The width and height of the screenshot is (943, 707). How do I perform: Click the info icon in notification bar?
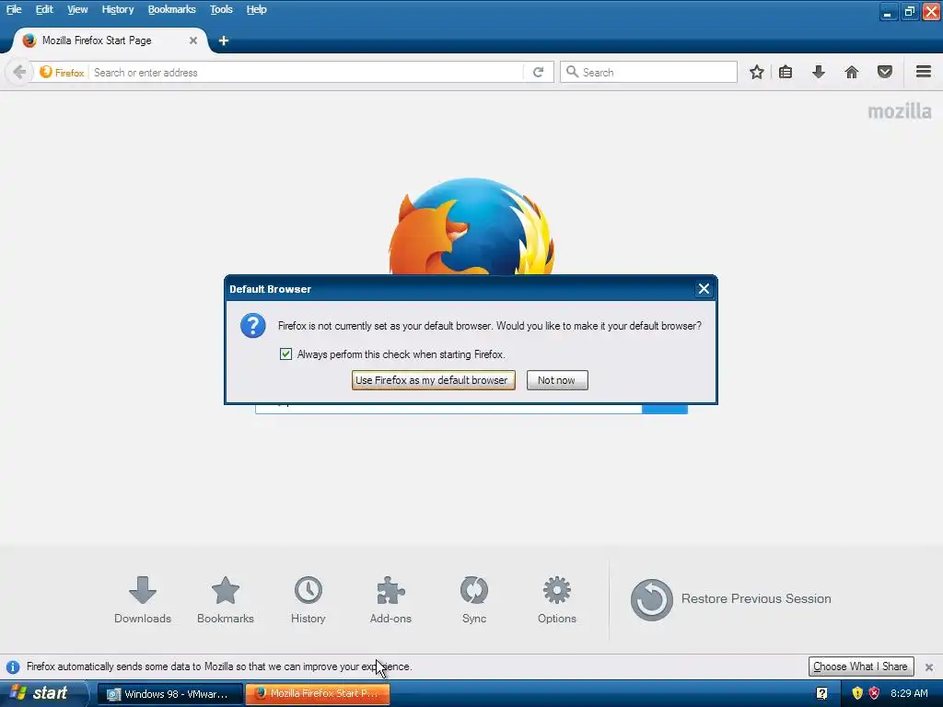click(x=13, y=666)
